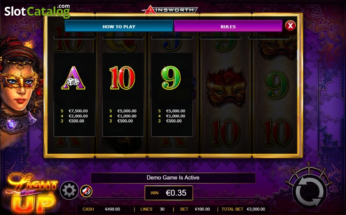Click the red 10 symbol card

click(x=123, y=95)
